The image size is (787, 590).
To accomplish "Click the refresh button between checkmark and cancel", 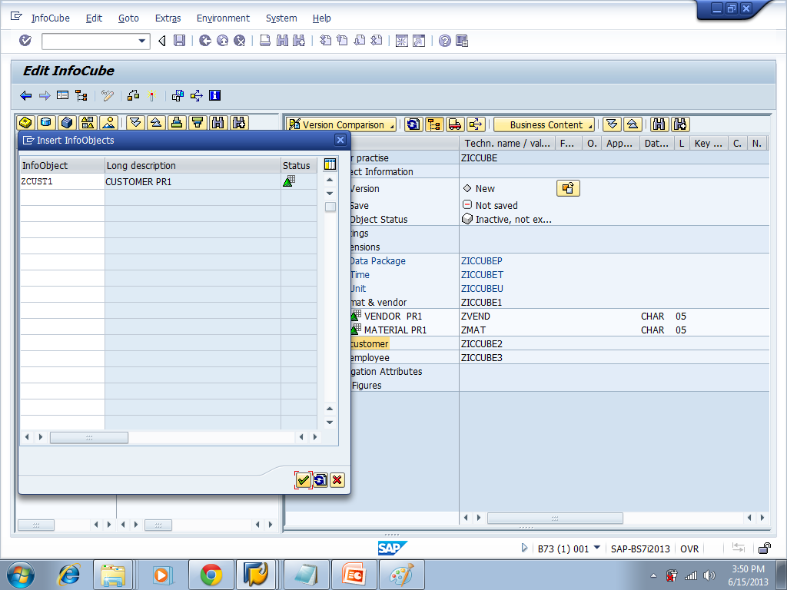I will pyautogui.click(x=320, y=480).
